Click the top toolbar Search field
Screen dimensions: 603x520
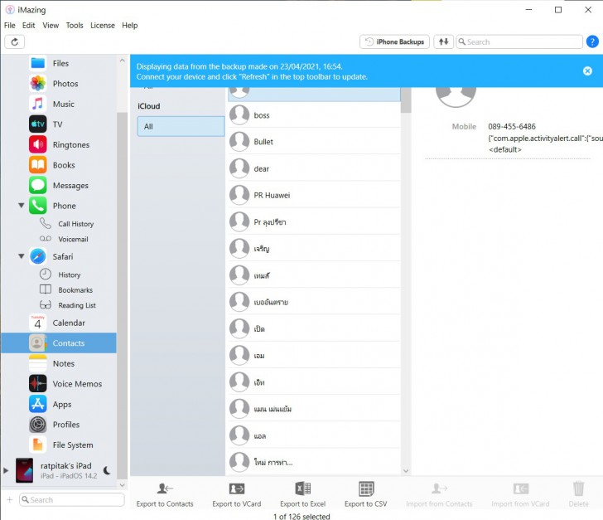pos(519,42)
